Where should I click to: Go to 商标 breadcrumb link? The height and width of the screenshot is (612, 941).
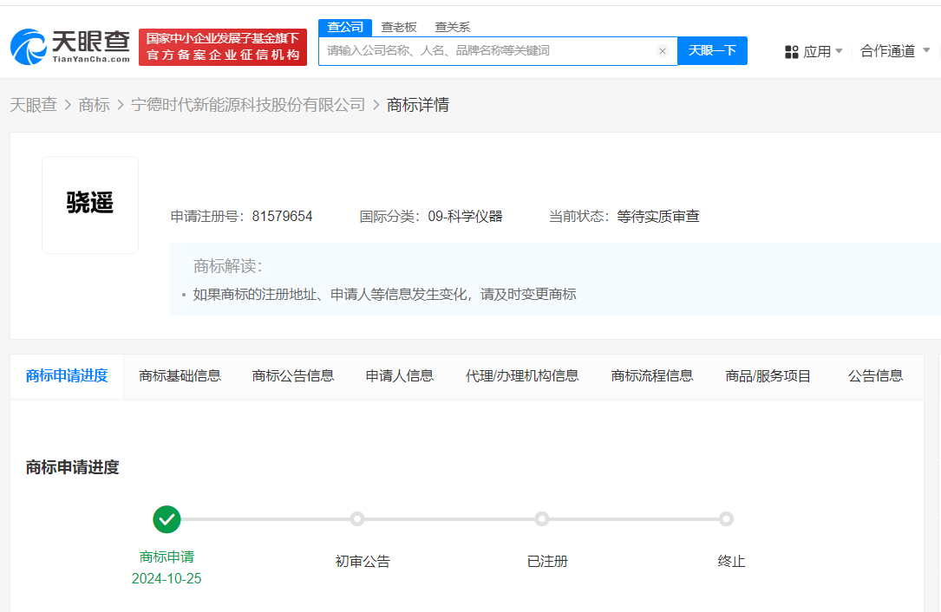coord(95,105)
